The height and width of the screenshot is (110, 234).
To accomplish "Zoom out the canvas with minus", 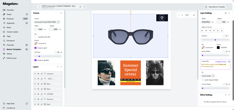I will tap(179, 15).
